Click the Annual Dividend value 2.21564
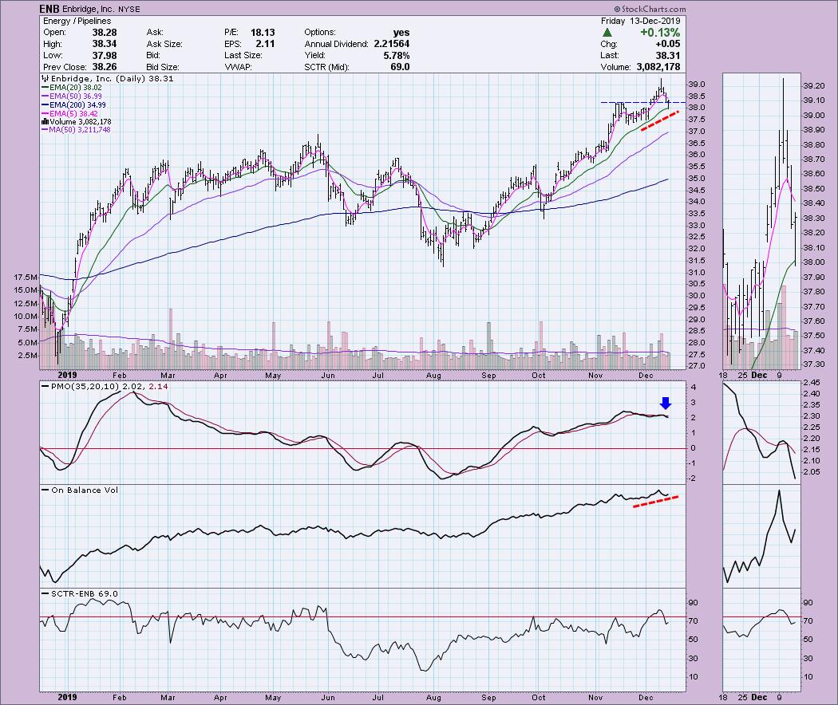This screenshot has height=705, width=838. tap(391, 44)
